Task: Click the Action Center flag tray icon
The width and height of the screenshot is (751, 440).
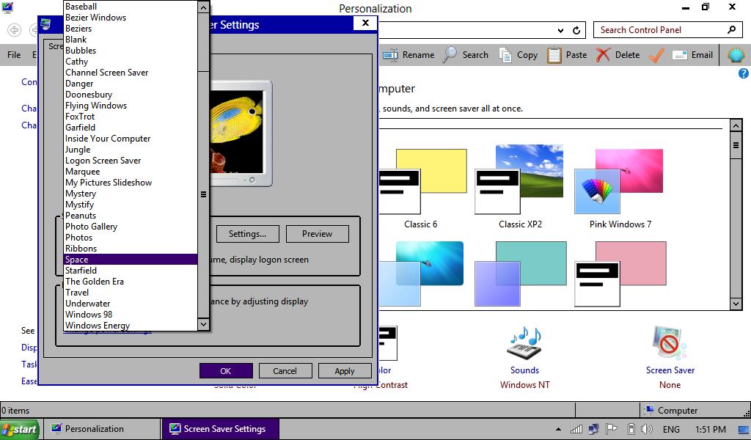Action: [612, 429]
